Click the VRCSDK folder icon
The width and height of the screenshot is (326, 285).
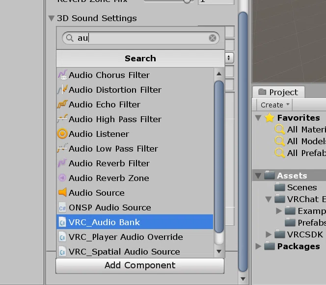pyautogui.click(x=280, y=234)
